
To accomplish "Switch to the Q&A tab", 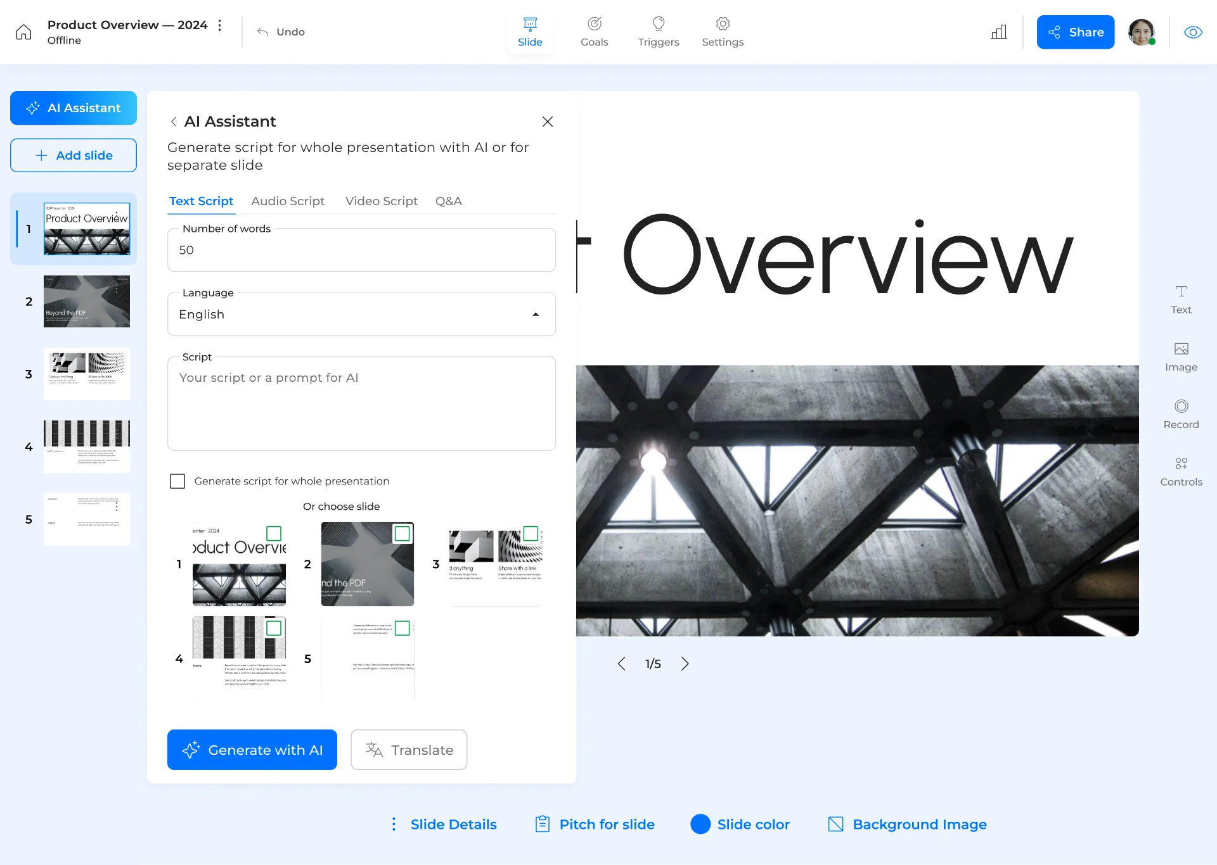I will [449, 201].
